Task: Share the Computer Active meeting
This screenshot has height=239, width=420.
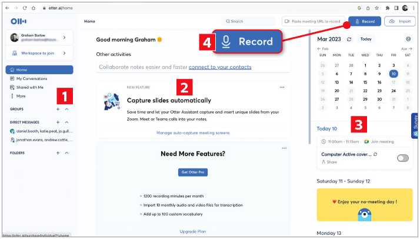Action: [x=329, y=162]
